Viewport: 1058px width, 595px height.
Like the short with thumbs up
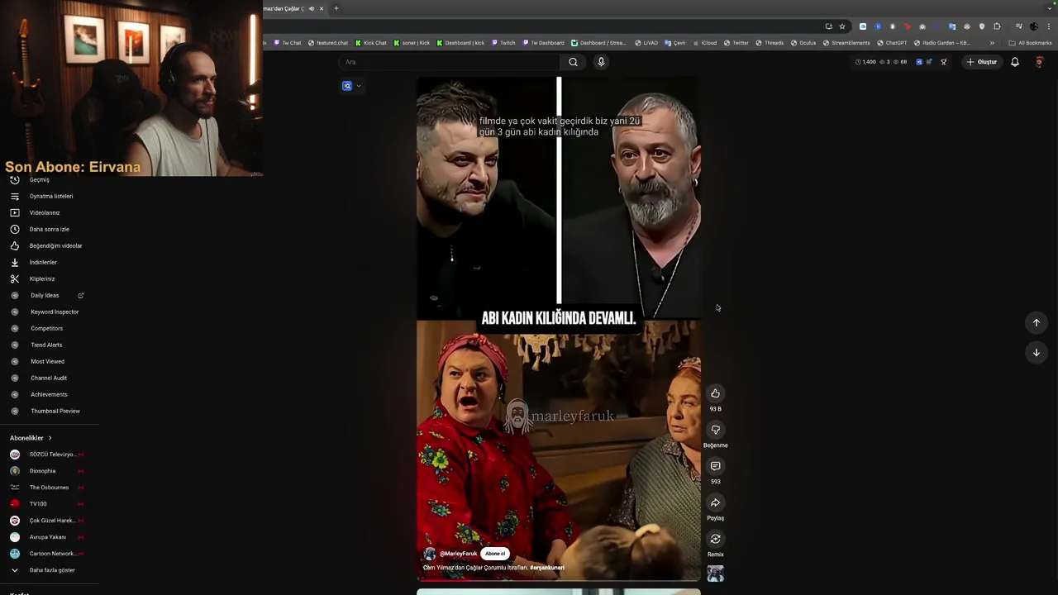[x=716, y=393]
